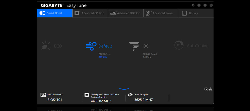Switch to the Smart Boost tab
250x111 pixels.
[55, 13]
